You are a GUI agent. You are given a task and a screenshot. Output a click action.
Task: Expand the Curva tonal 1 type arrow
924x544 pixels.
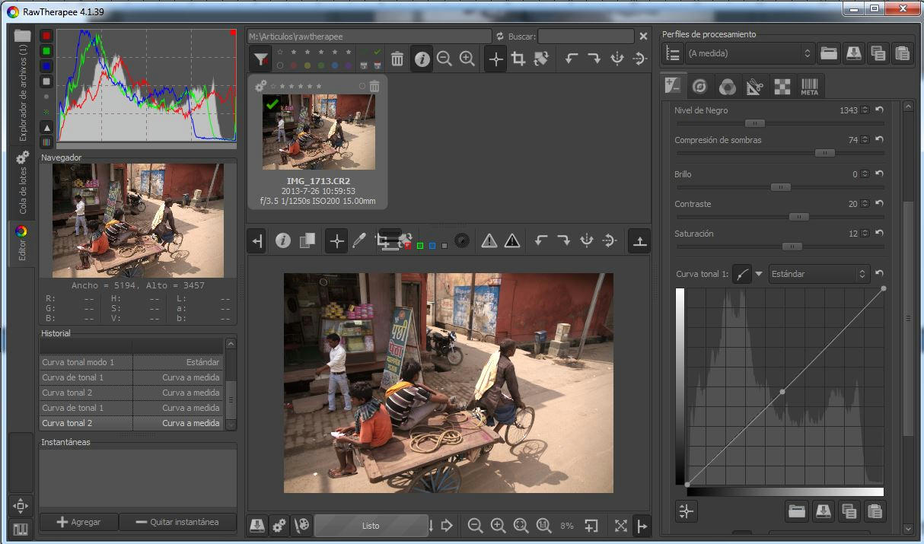pos(759,274)
